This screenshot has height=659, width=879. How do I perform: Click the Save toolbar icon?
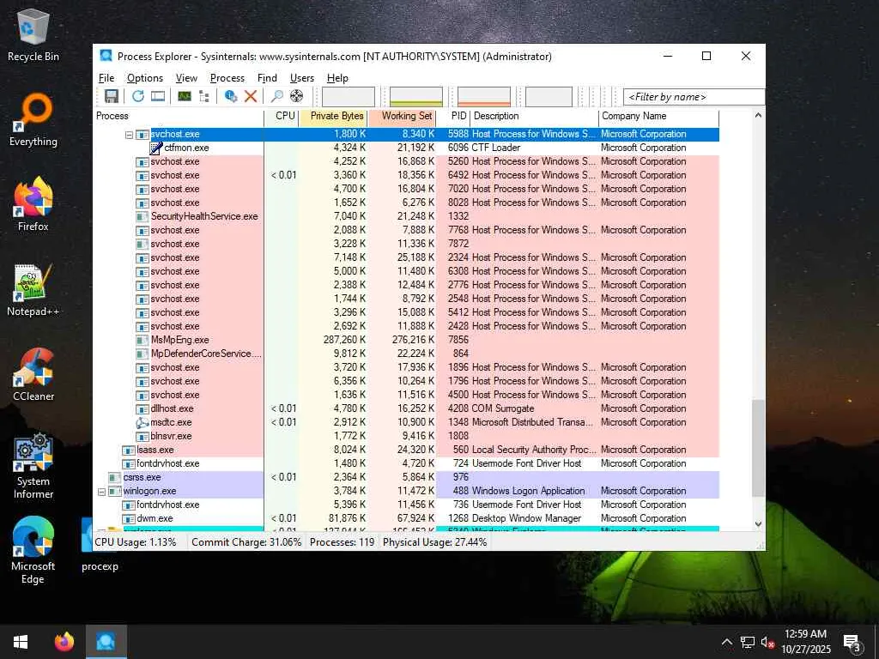(x=111, y=96)
